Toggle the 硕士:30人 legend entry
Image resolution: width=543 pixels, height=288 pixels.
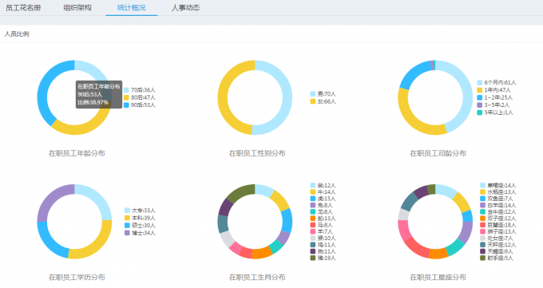coord(140,225)
